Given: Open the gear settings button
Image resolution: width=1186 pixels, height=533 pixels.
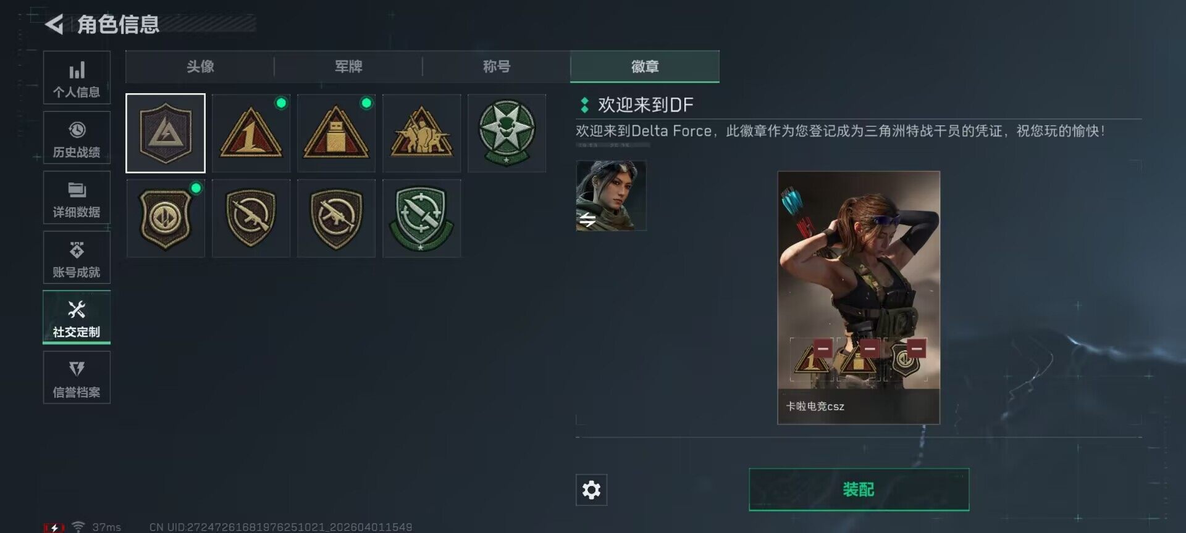Looking at the screenshot, I should [591, 490].
